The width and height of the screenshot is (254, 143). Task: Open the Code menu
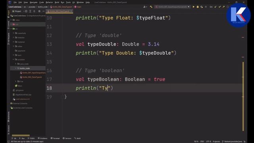[x=42, y=2]
